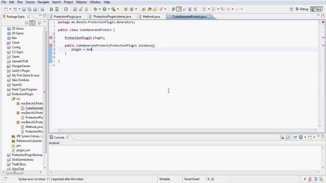The width and height of the screenshot is (326, 183).
Task: Open the Back history dropdown arrow
Action: pyautogui.click(x=233, y=9)
